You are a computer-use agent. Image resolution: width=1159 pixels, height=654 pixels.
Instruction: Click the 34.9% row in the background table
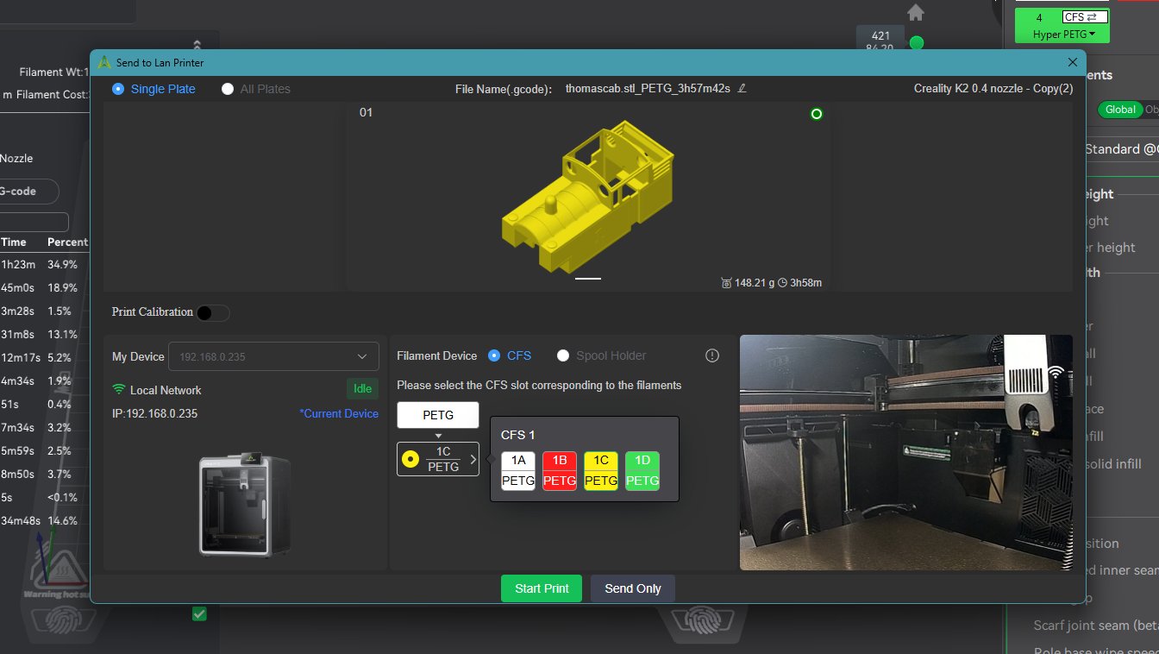coord(45,264)
